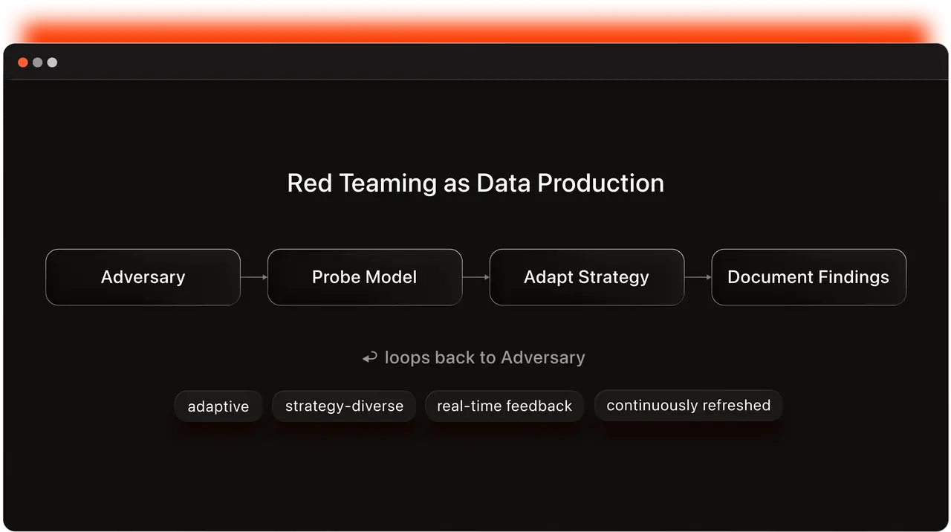The width and height of the screenshot is (951, 532).
Task: Click the Adapt Strategy step
Action: pyautogui.click(x=586, y=277)
